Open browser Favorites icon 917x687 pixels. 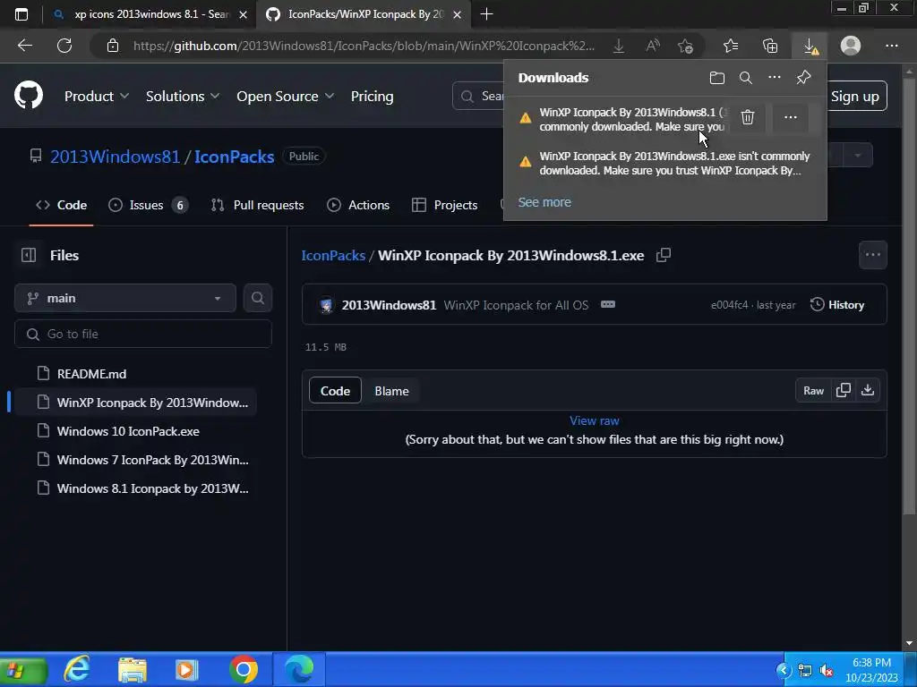point(731,46)
